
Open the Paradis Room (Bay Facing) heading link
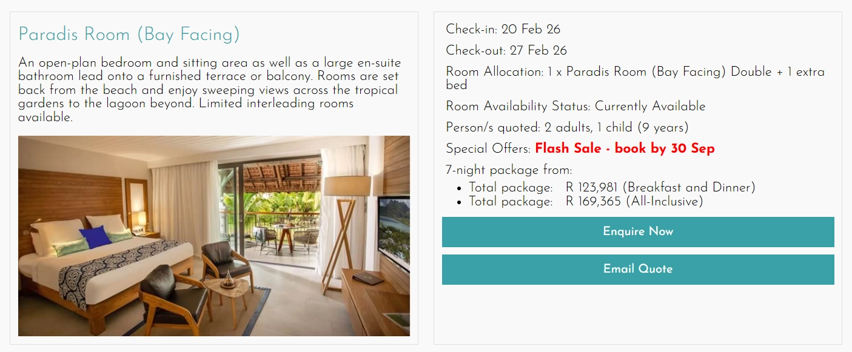tap(127, 35)
